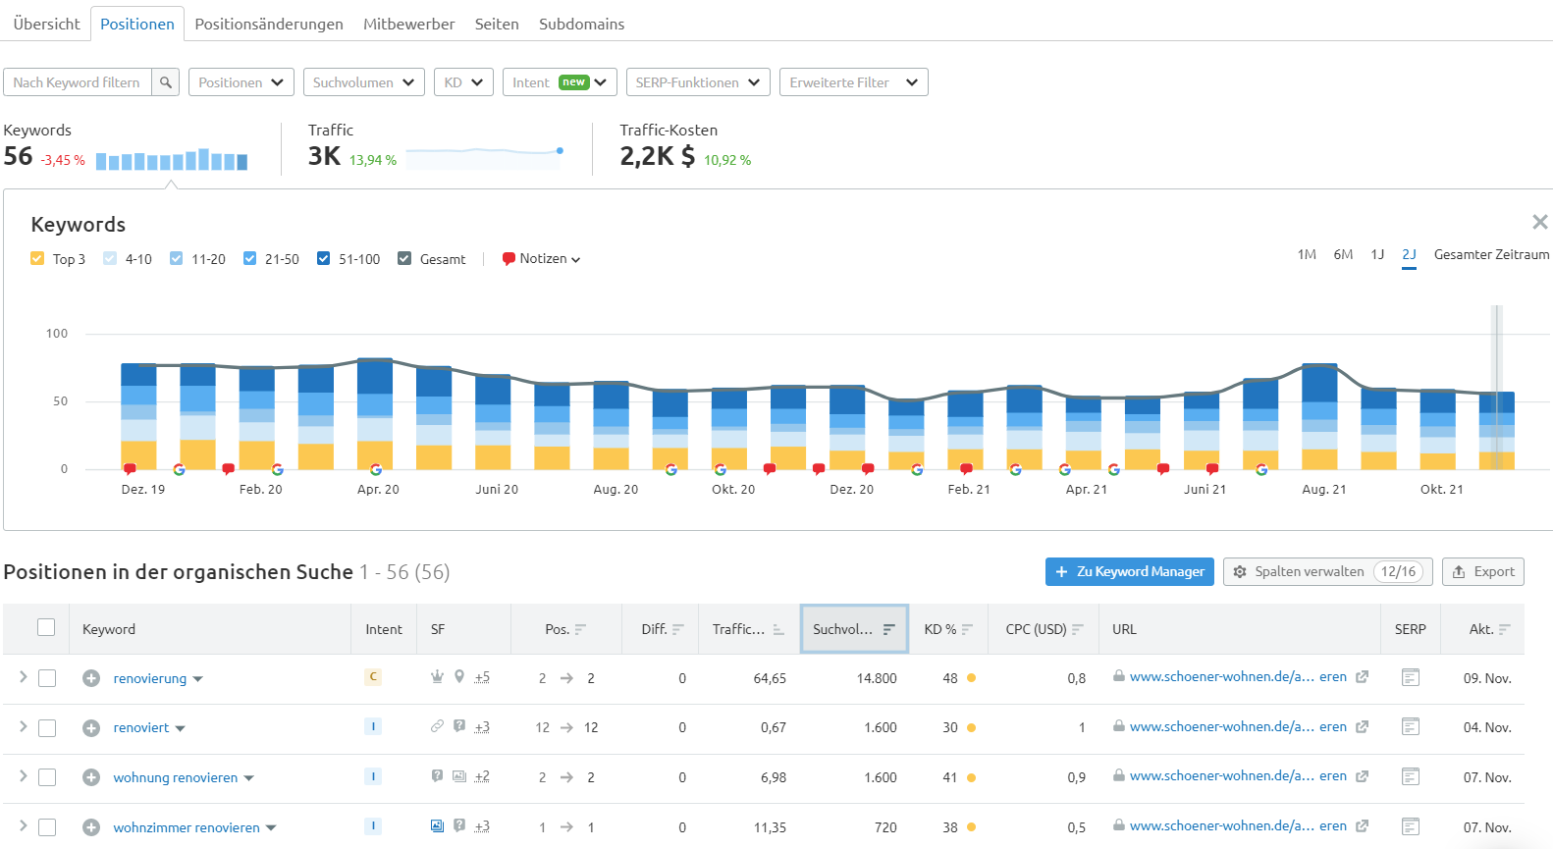Switch to the Subdomains tab
1553x849 pixels.
581,24
